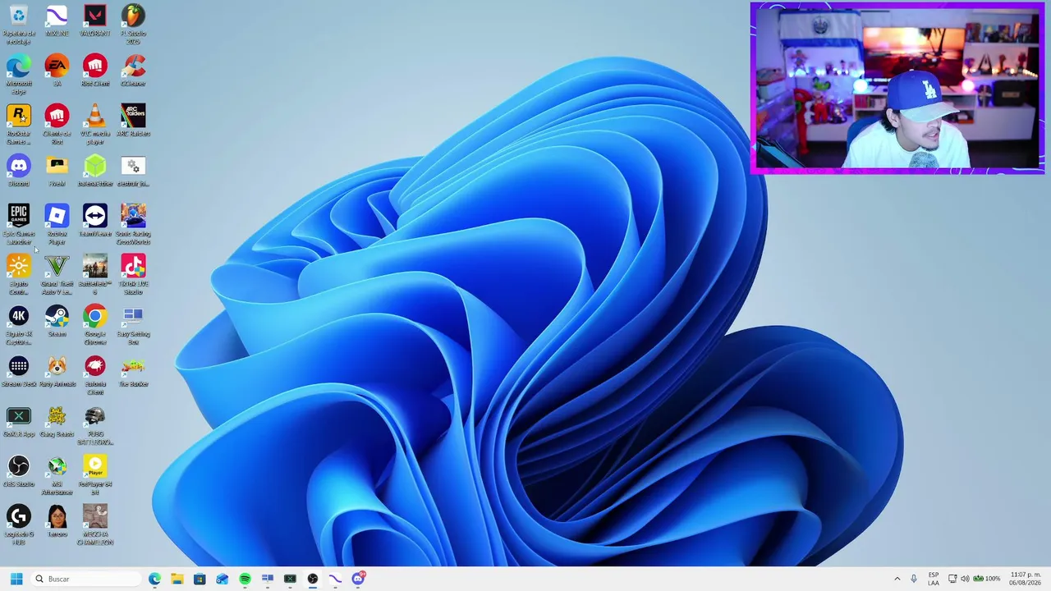Click the Buscar taskbar search box

point(86,579)
